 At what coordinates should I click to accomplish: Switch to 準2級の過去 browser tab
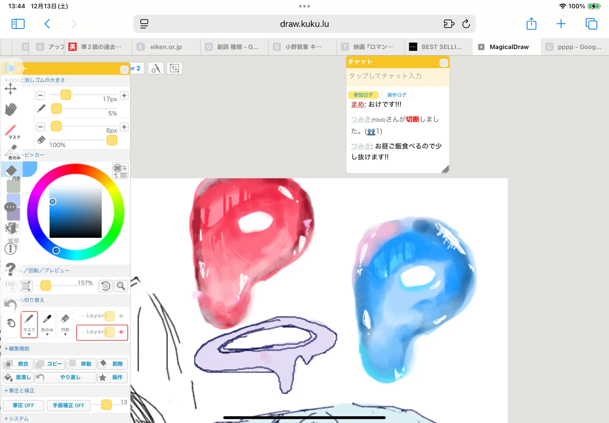[x=98, y=47]
